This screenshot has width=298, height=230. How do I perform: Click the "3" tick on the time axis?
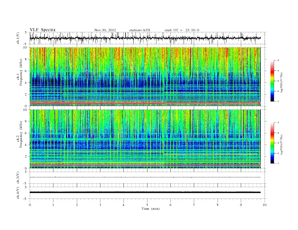point(100,205)
